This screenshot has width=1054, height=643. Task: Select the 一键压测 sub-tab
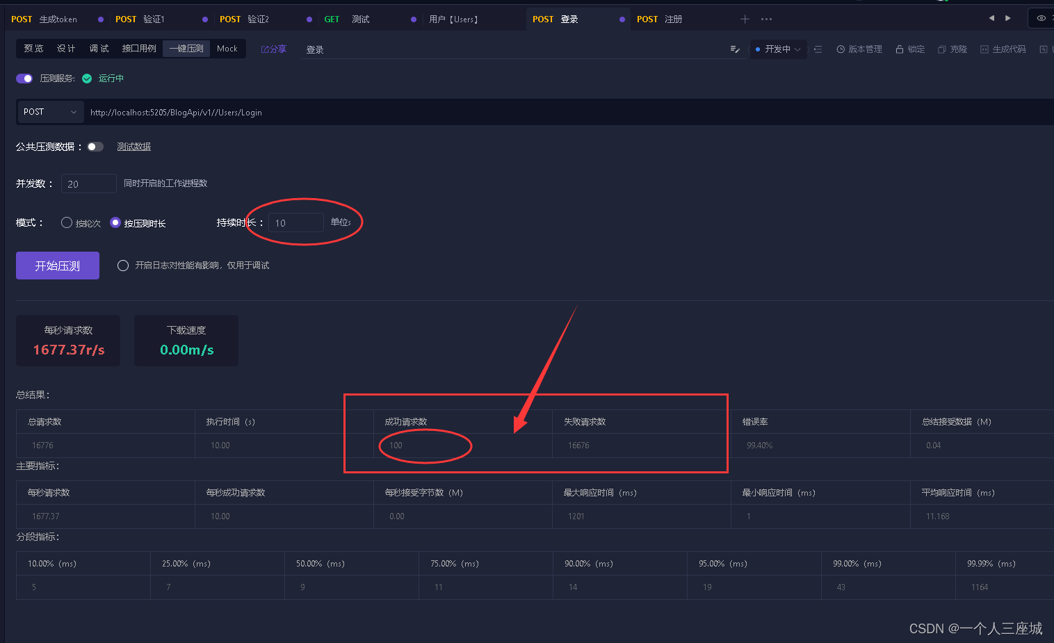pyautogui.click(x=186, y=49)
